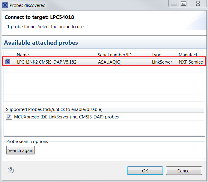This screenshot has height=182, width=208.
Task: Click the empty row below the probe
Action: coord(90,69)
